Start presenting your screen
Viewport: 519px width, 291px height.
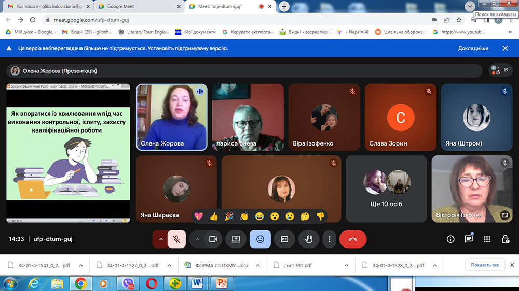(x=236, y=239)
